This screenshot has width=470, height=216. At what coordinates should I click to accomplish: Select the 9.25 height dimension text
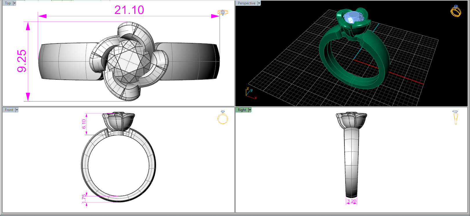pyautogui.click(x=22, y=61)
